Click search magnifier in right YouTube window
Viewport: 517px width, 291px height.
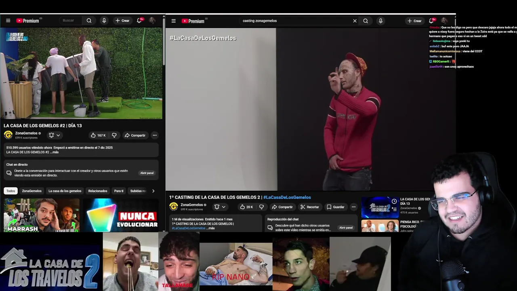coord(366,21)
